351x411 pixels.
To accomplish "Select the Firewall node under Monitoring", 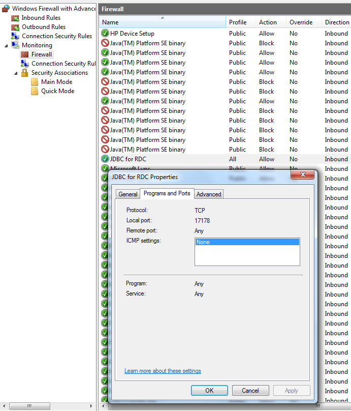I will tap(41, 54).
